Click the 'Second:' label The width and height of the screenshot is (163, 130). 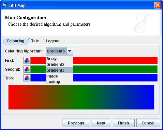[13, 69]
